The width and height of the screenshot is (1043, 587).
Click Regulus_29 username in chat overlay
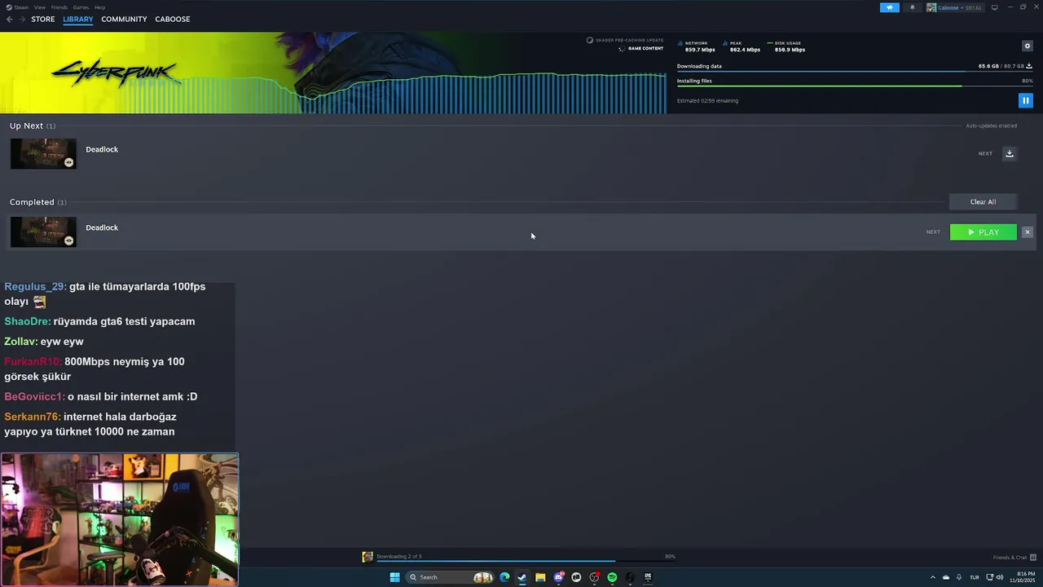point(35,287)
